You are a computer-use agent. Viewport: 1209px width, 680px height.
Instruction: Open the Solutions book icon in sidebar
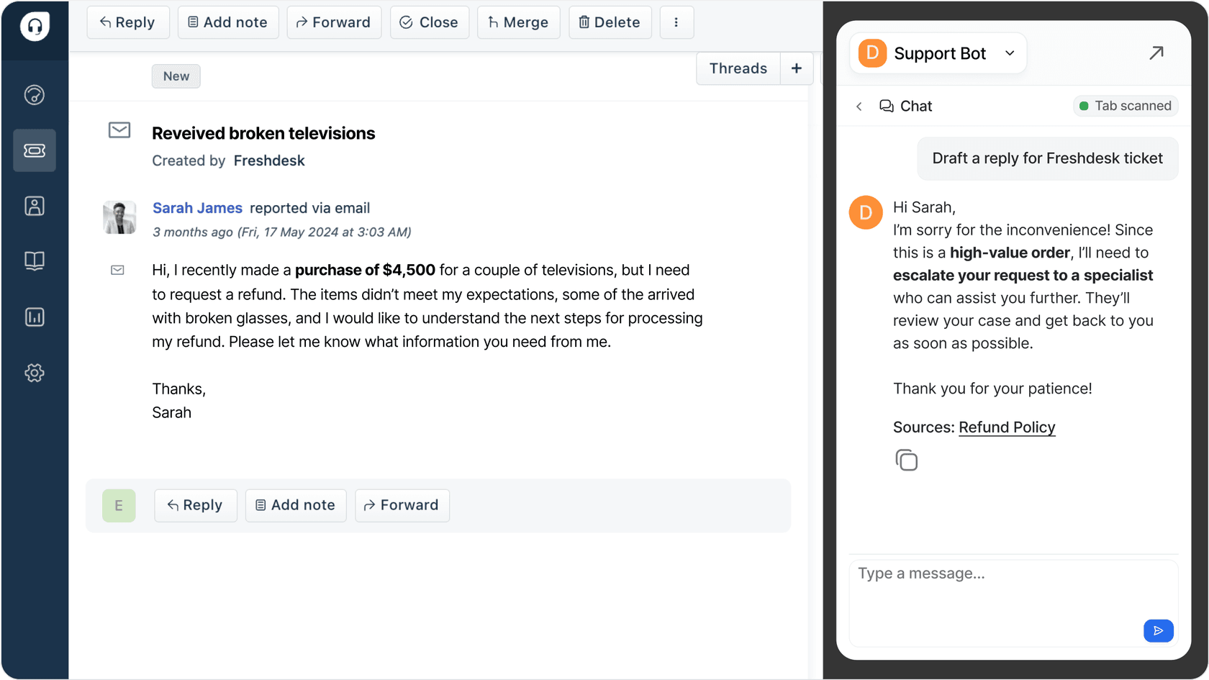point(35,260)
